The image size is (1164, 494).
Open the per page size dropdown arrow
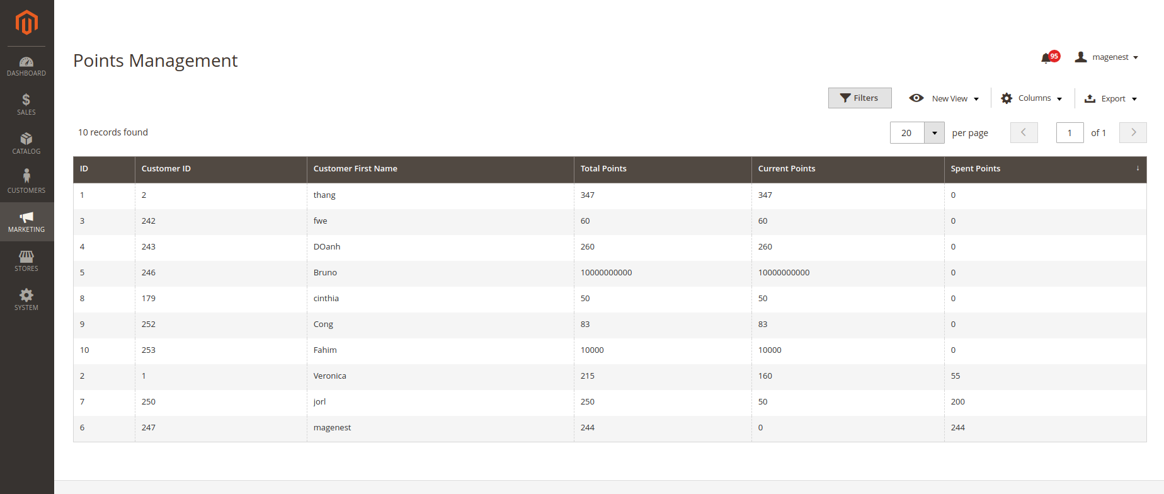point(934,133)
